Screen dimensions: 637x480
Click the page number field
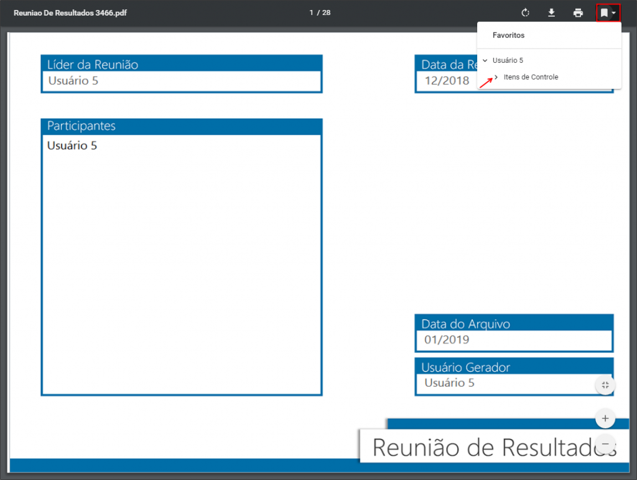pos(311,12)
